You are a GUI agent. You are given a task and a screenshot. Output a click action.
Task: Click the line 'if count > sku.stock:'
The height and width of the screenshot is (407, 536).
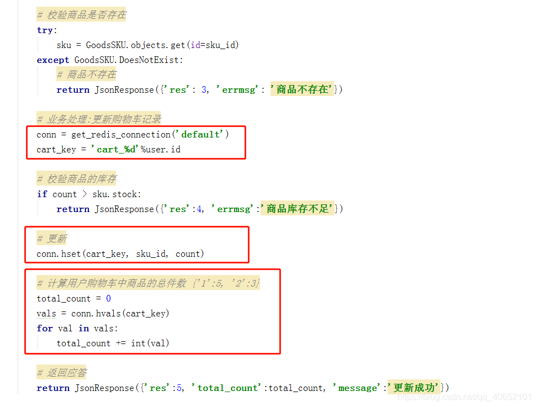[x=89, y=194]
